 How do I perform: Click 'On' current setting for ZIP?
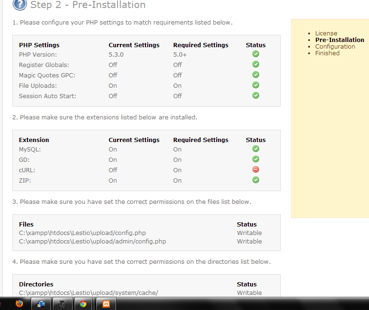tap(113, 180)
